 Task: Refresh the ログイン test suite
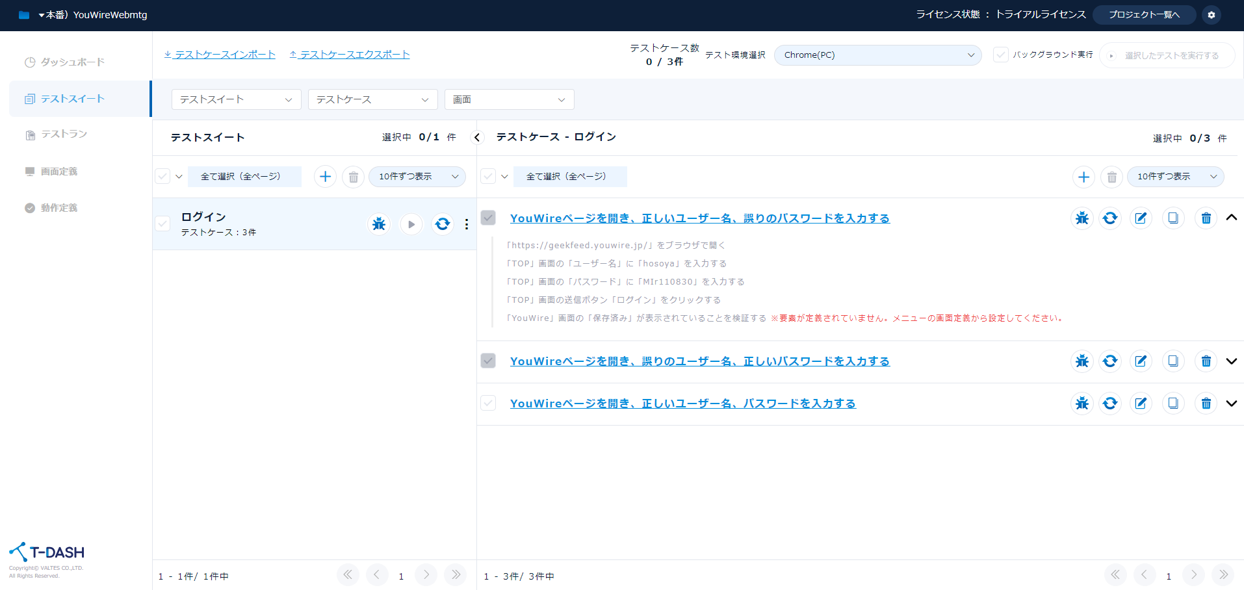[443, 224]
